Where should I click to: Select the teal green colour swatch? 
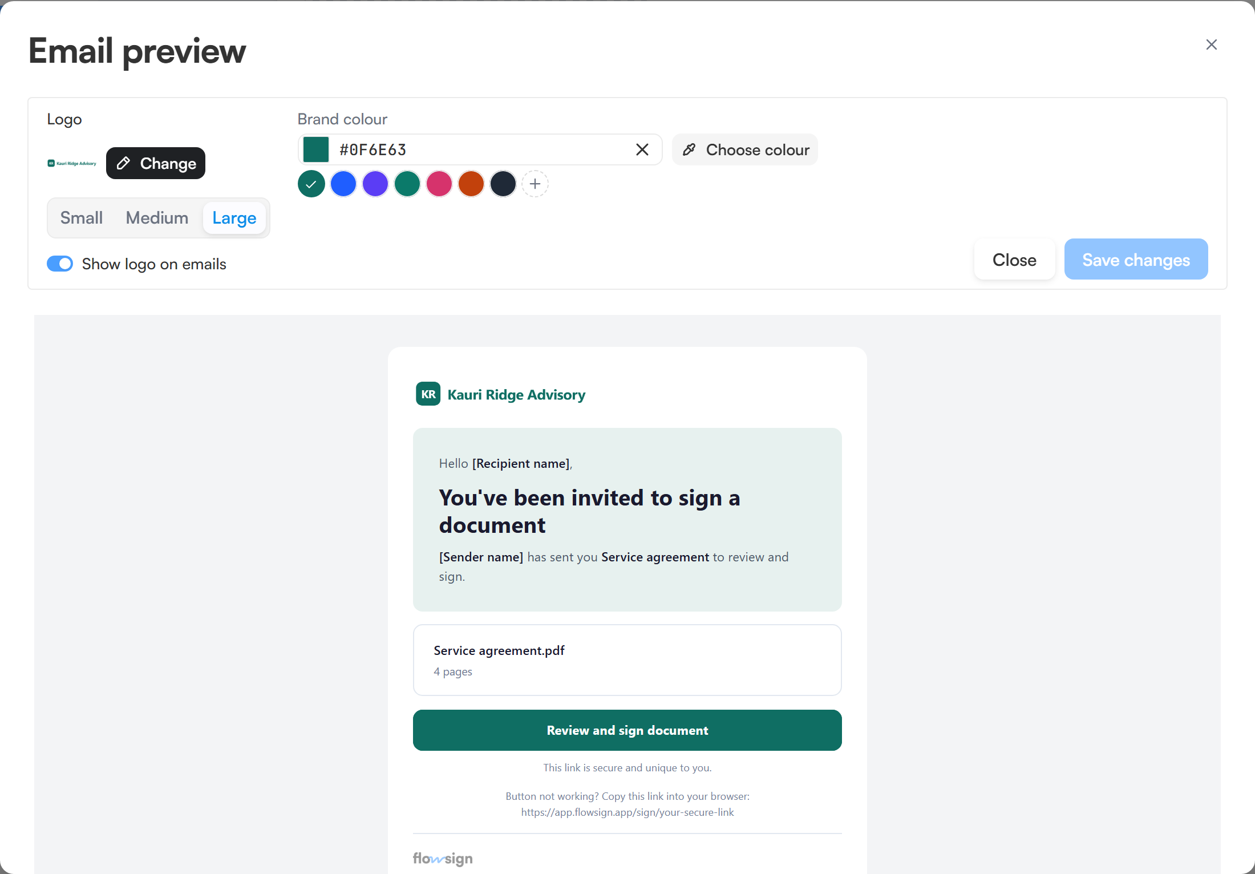tap(407, 184)
